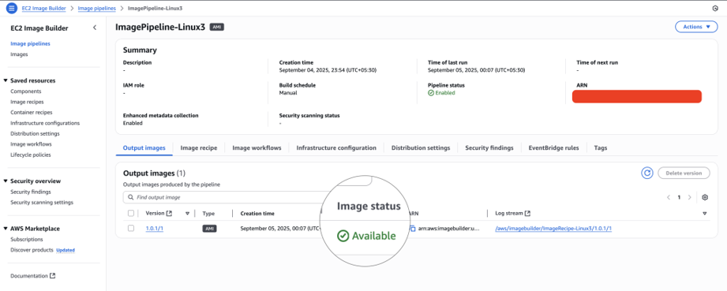Collapse the EC2 Image Builder sidebar chevron
This screenshot has width=727, height=291.
click(x=95, y=28)
